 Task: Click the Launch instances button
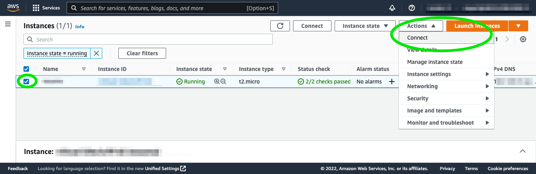point(477,26)
